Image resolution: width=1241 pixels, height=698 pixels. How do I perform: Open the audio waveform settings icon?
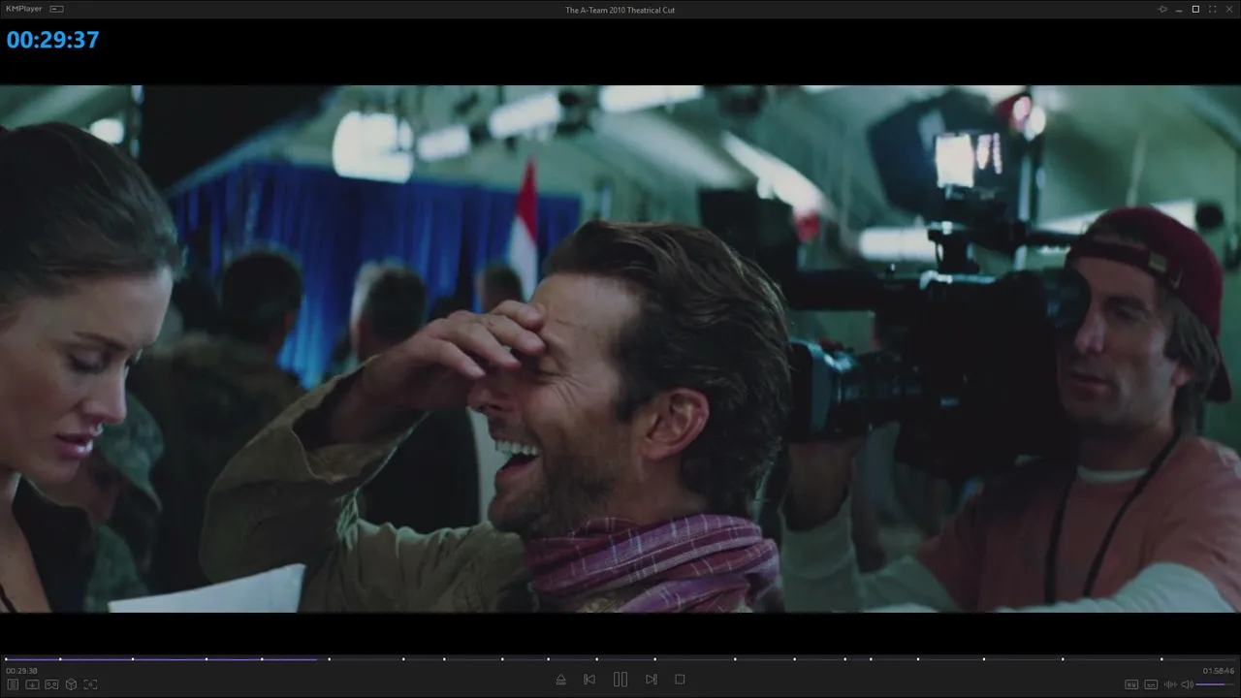[1170, 684]
